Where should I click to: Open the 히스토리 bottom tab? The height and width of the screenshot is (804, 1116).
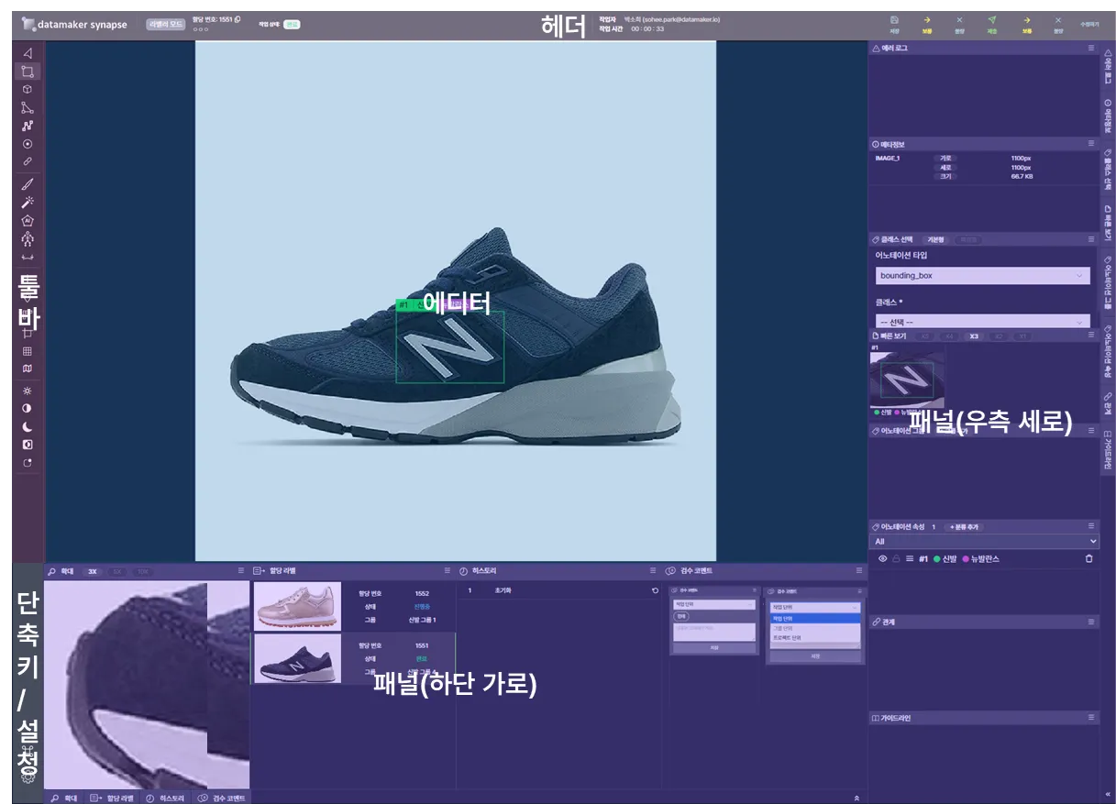point(164,798)
